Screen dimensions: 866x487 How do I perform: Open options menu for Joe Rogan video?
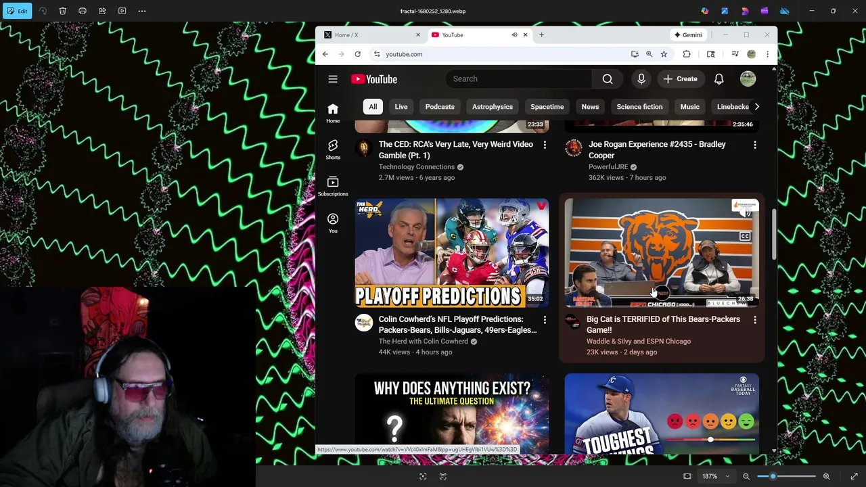click(755, 145)
